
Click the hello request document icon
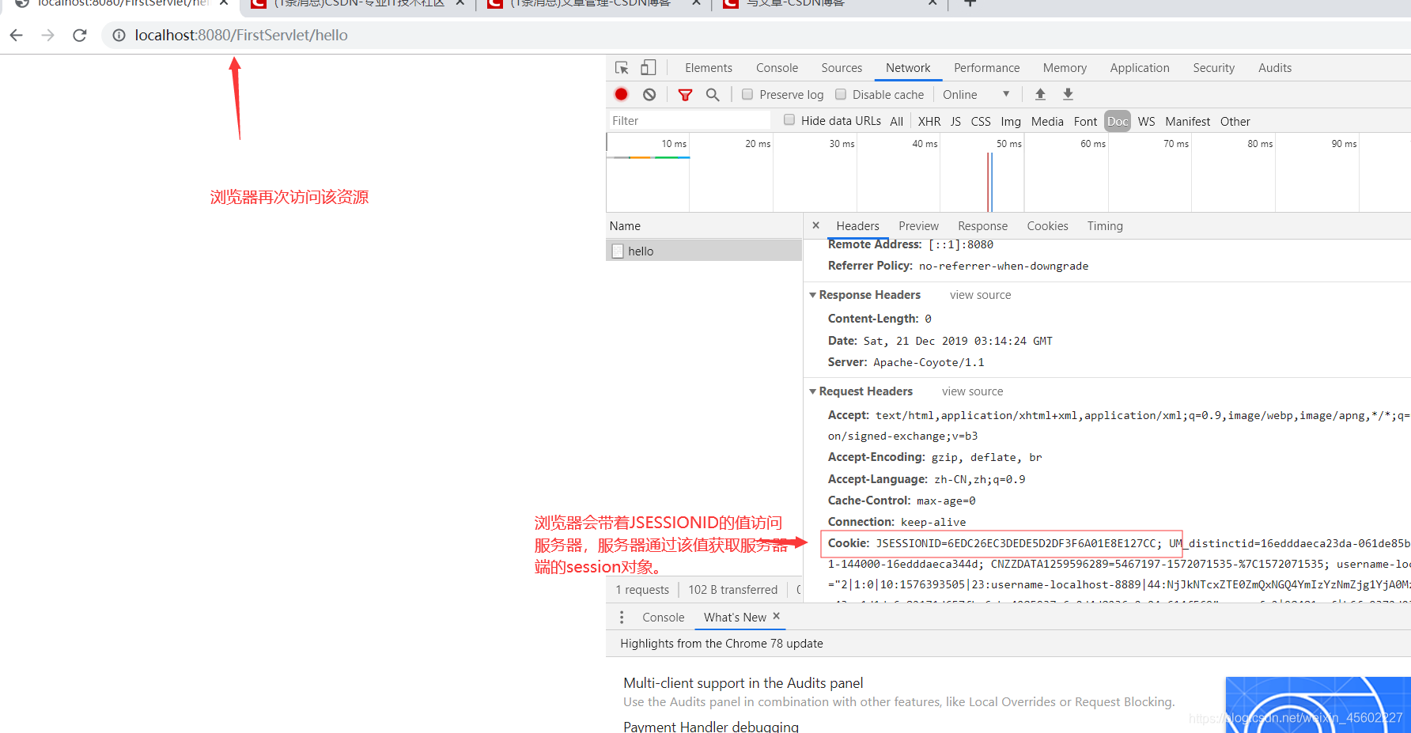click(x=618, y=251)
